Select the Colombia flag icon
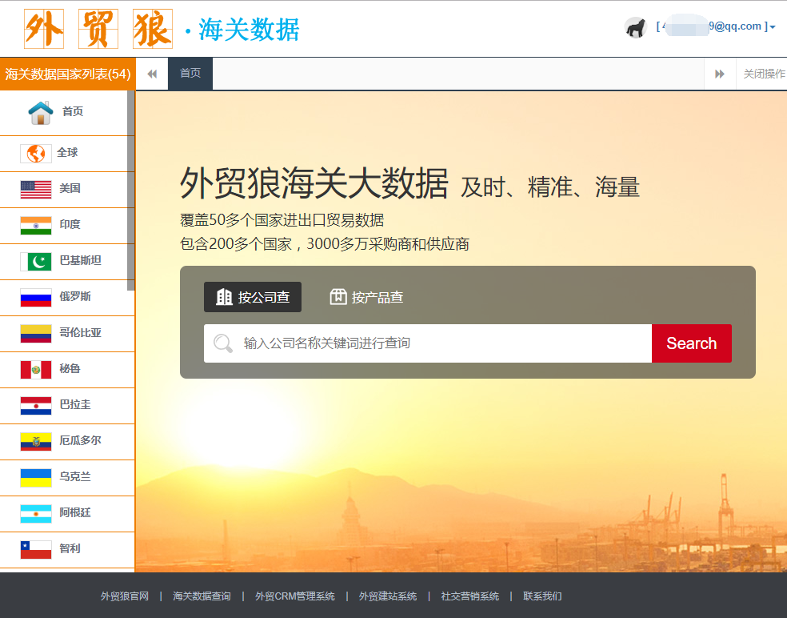The height and width of the screenshot is (618, 787). point(36,334)
